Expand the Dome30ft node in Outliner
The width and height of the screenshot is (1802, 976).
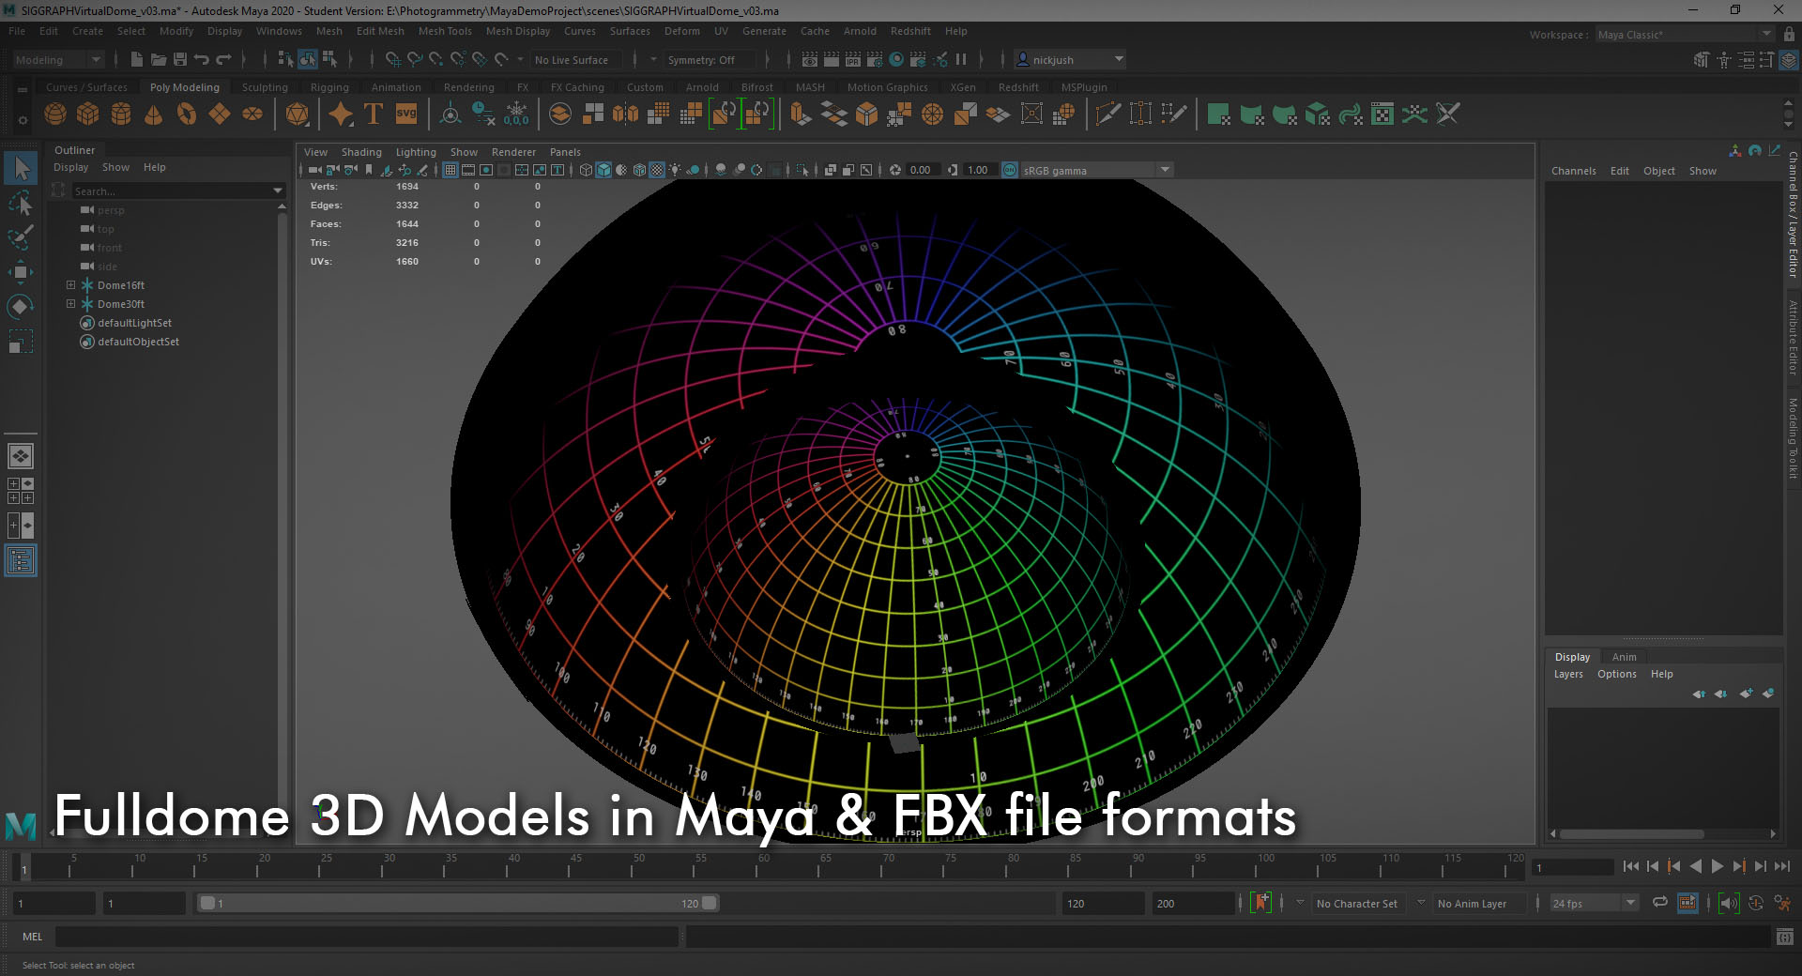[70, 304]
